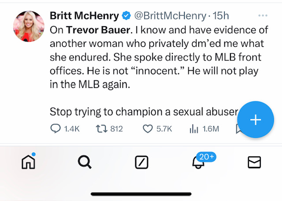Click Britt McHenry's profile picture
This screenshot has width=282, height=201.
pos(29,26)
